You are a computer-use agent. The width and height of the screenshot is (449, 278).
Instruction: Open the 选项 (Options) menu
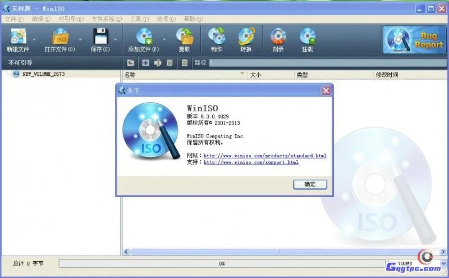coord(166,19)
